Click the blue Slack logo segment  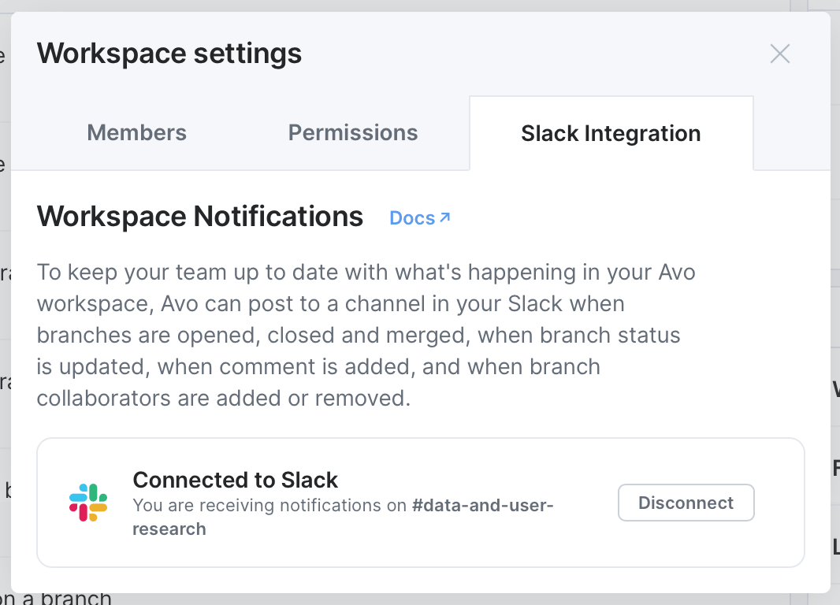pyautogui.click(x=79, y=497)
